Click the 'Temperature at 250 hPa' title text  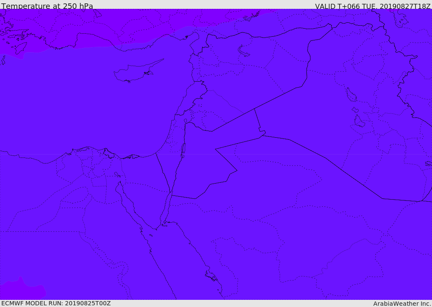tap(47, 6)
